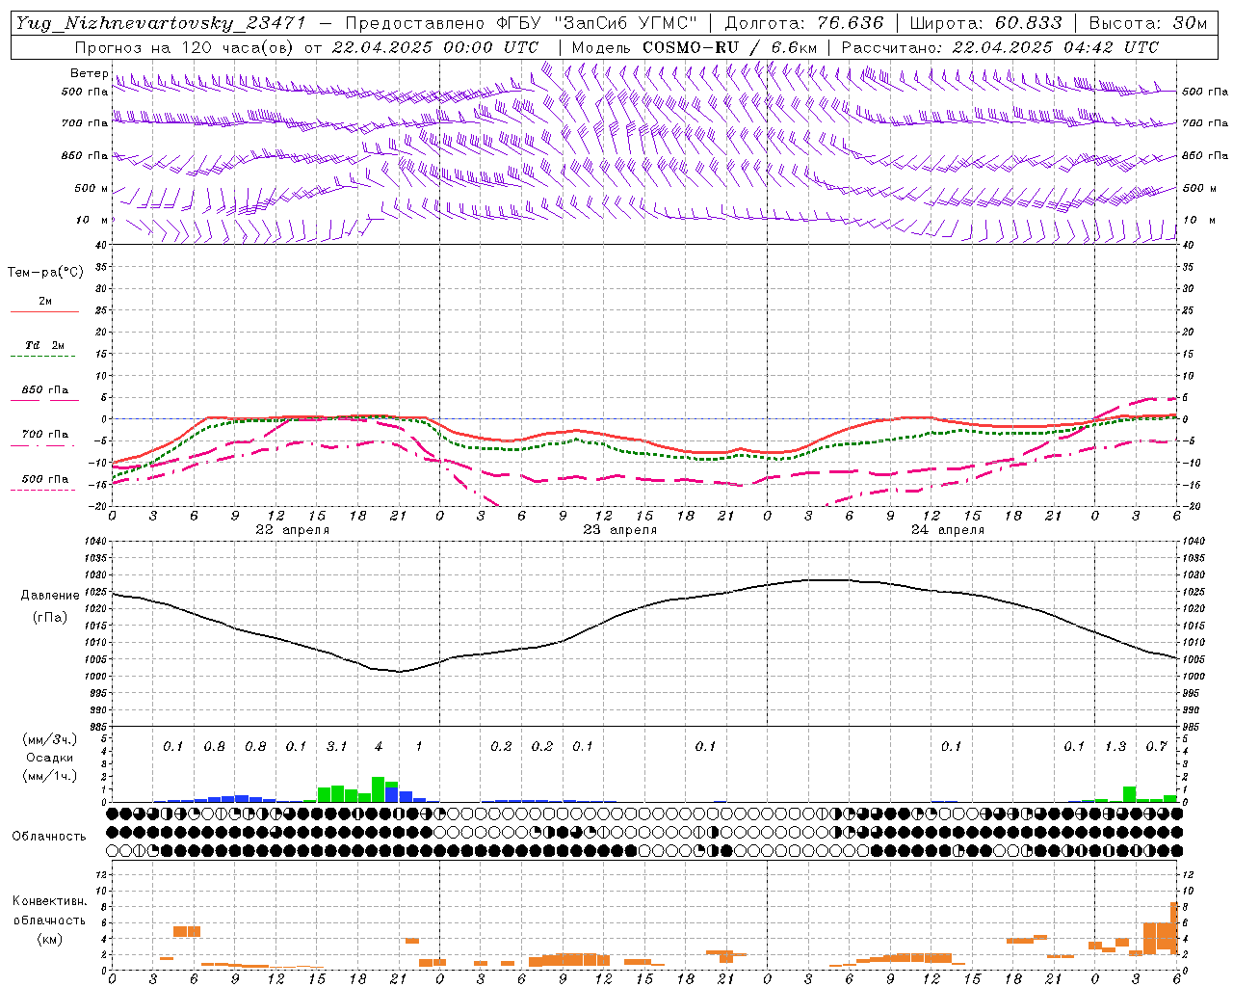Click the "Осадки" precipitation label
The height and width of the screenshot is (987, 1233).
point(49,758)
